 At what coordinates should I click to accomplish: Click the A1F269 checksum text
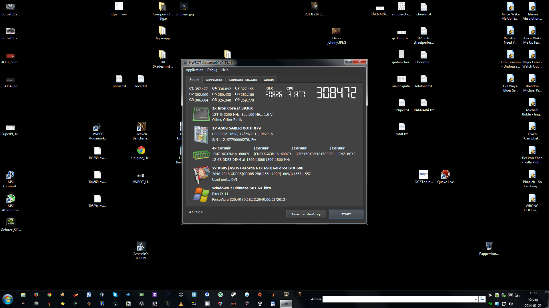[196, 212]
